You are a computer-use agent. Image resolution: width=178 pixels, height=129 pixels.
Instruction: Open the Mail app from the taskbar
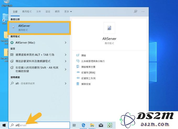click(101, 125)
